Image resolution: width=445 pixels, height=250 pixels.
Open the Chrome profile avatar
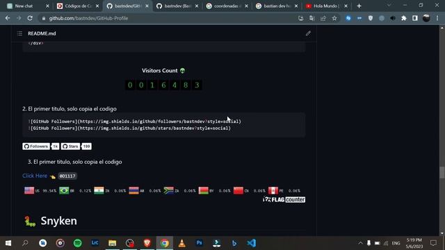pyautogui.click(x=426, y=18)
